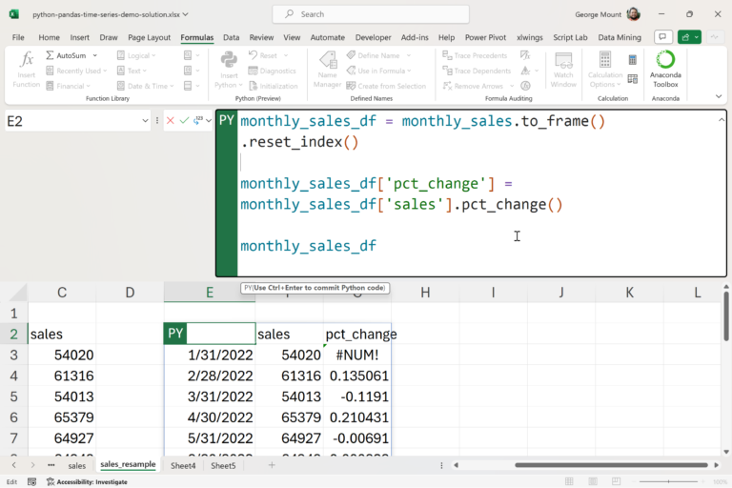Click Accessibility: Investigate in status bar

[x=89, y=481]
